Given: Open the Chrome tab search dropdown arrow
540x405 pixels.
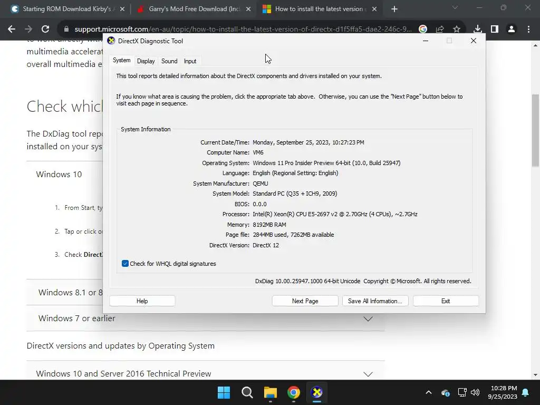Looking at the screenshot, I should coord(455,7).
